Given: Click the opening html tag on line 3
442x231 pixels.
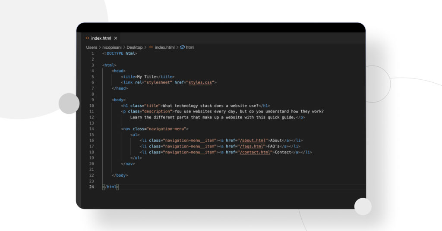Looking at the screenshot, I should pyautogui.click(x=109, y=65).
